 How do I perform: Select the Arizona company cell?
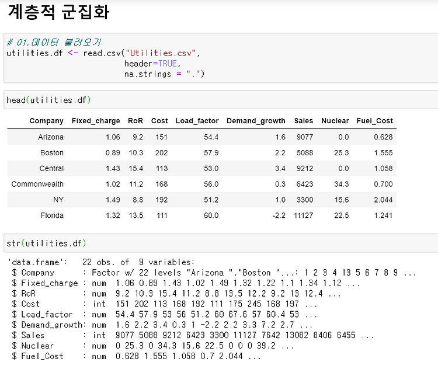pyautogui.click(x=51, y=137)
